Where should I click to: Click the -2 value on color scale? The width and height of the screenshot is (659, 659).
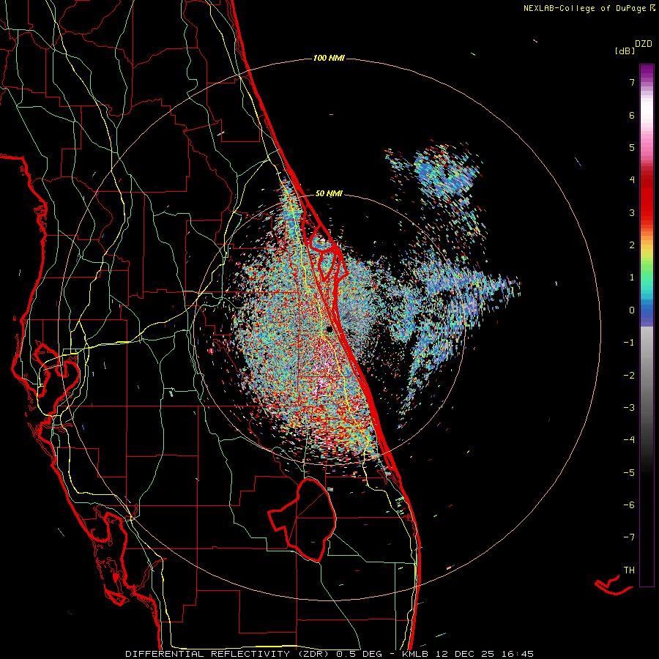629,376
